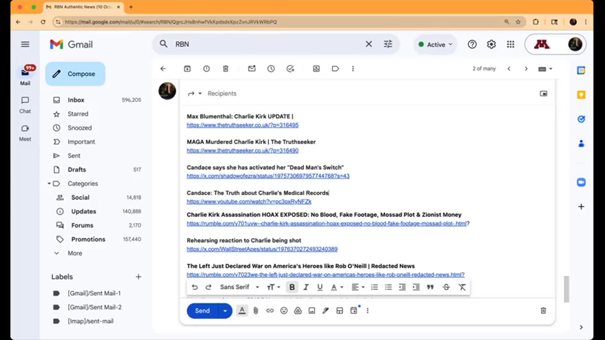The width and height of the screenshot is (605, 340).
Task: Toggle bulleted list formatting
Action: 389,287
